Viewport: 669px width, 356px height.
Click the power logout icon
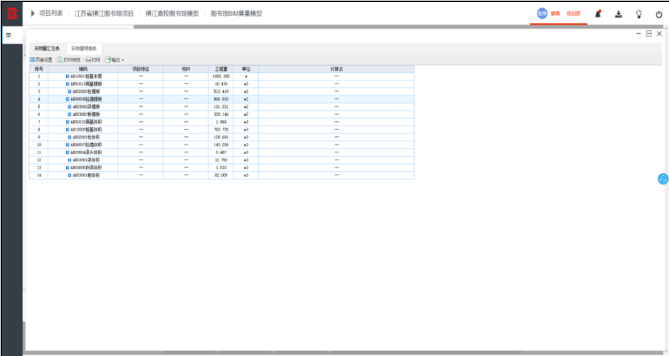tap(659, 14)
